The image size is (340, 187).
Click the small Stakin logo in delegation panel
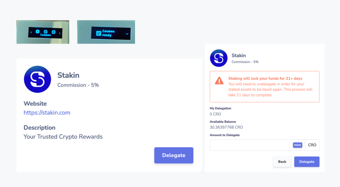click(219, 58)
